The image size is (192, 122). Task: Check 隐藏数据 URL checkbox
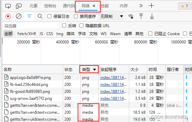pos(81,26)
